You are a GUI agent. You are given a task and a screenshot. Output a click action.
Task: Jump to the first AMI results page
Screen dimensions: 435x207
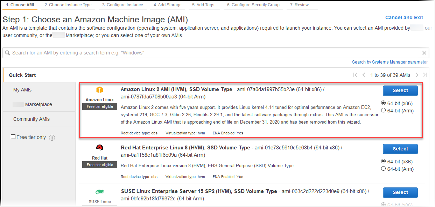pos(355,75)
